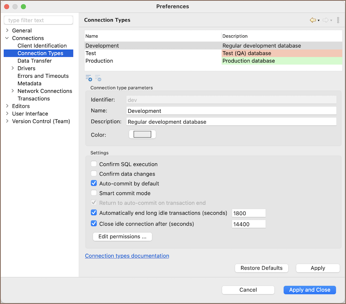Toggle Auto-commit by default checkbox
The height and width of the screenshot is (304, 346).
tap(94, 183)
